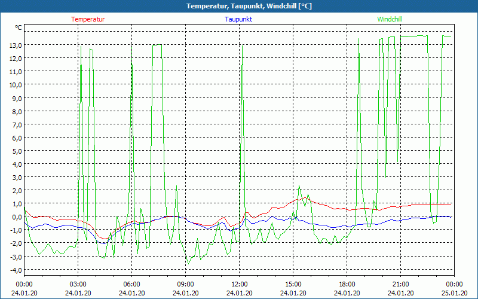Click the 09:00 time axis label

pos(185,285)
